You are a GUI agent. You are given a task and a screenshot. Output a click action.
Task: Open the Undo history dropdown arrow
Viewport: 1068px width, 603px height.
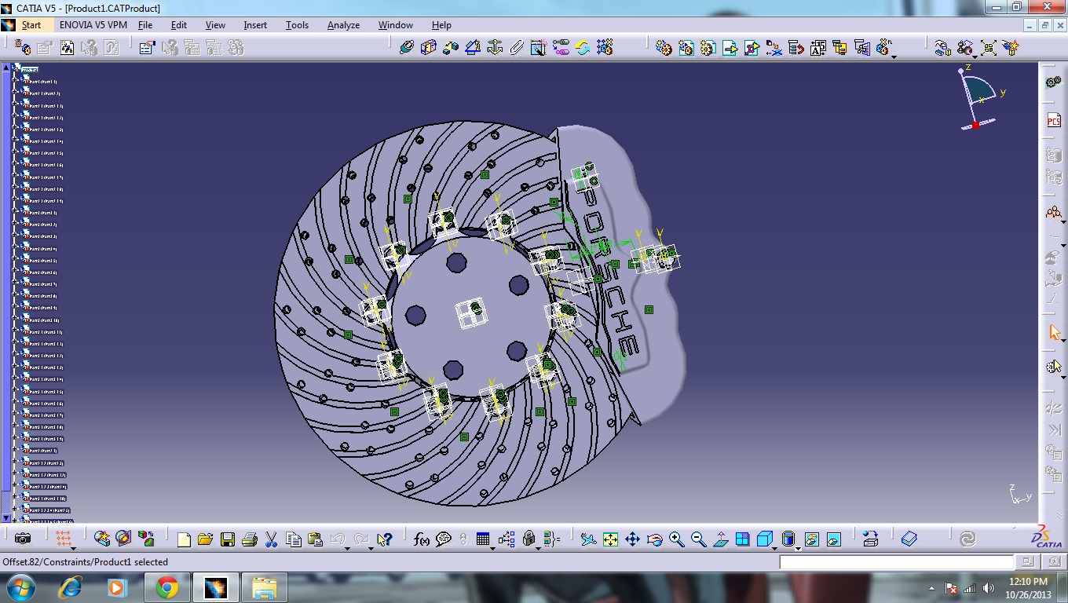347,547
